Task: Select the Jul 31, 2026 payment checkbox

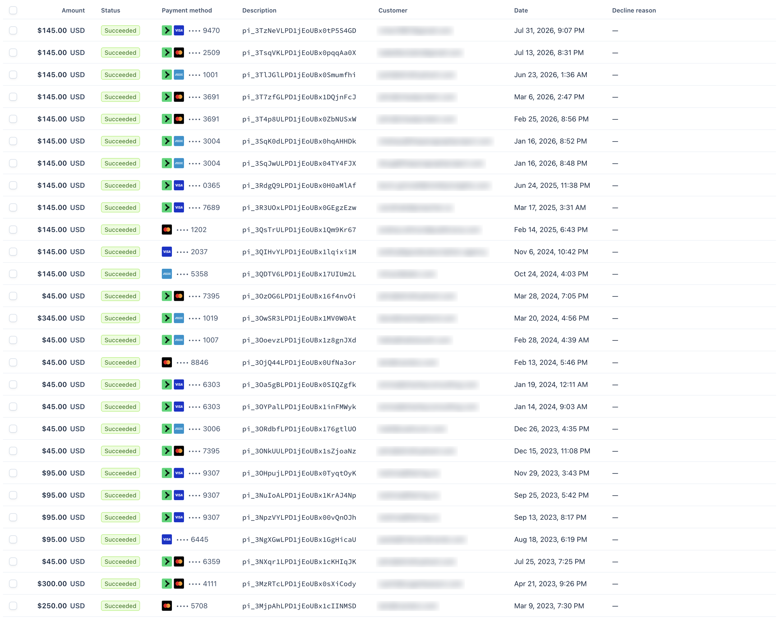Action: click(13, 30)
